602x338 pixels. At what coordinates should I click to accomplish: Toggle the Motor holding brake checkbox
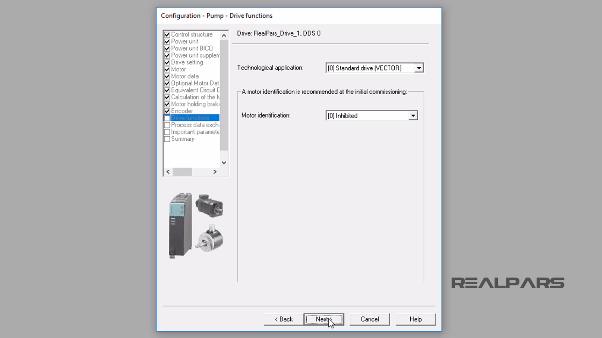click(x=167, y=104)
